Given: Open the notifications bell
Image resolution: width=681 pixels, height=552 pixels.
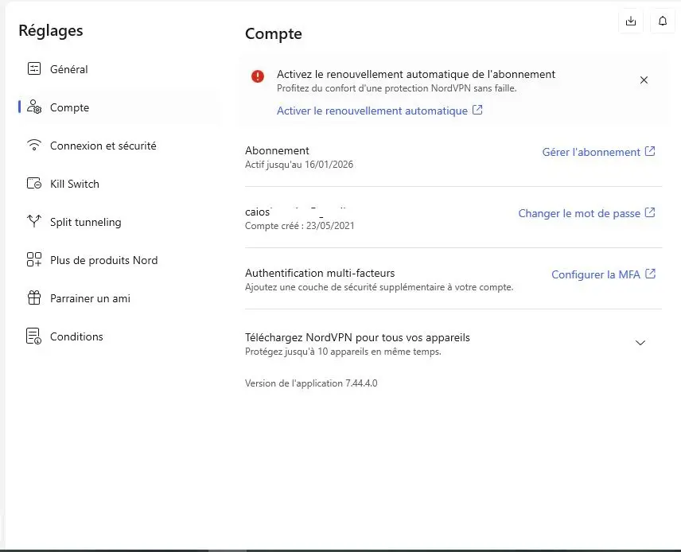Looking at the screenshot, I should [x=663, y=21].
